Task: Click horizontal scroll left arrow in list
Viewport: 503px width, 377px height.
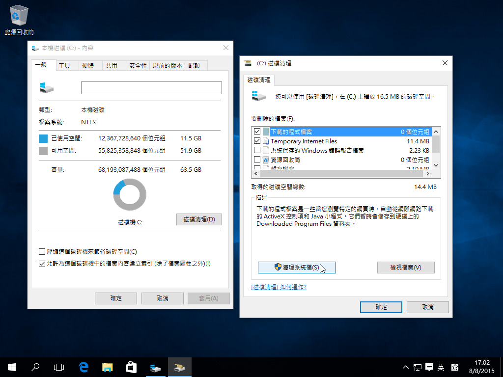Action: point(255,173)
